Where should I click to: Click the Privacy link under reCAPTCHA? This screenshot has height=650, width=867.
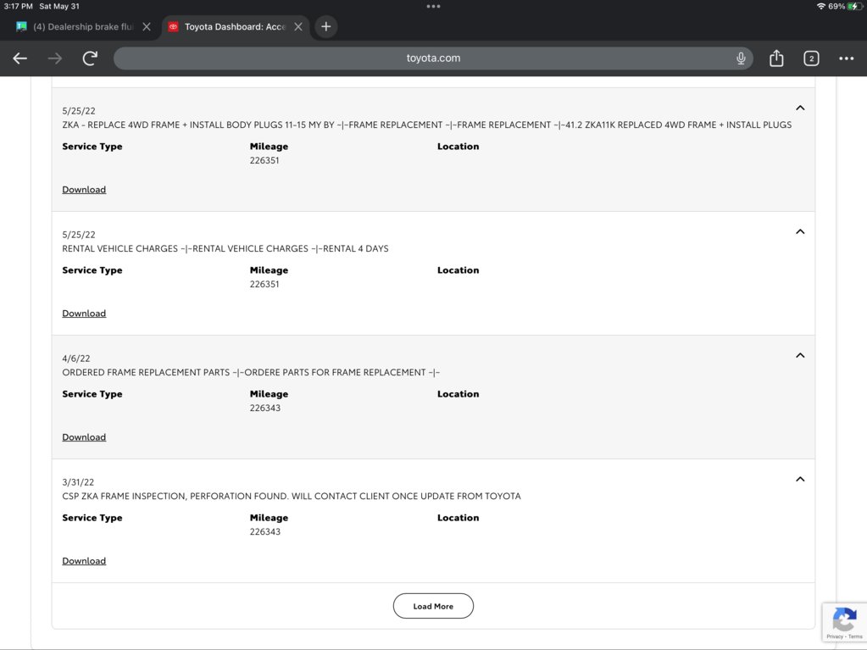(x=835, y=636)
